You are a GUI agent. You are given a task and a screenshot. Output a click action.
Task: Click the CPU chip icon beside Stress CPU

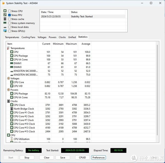(x=5, y=11)
